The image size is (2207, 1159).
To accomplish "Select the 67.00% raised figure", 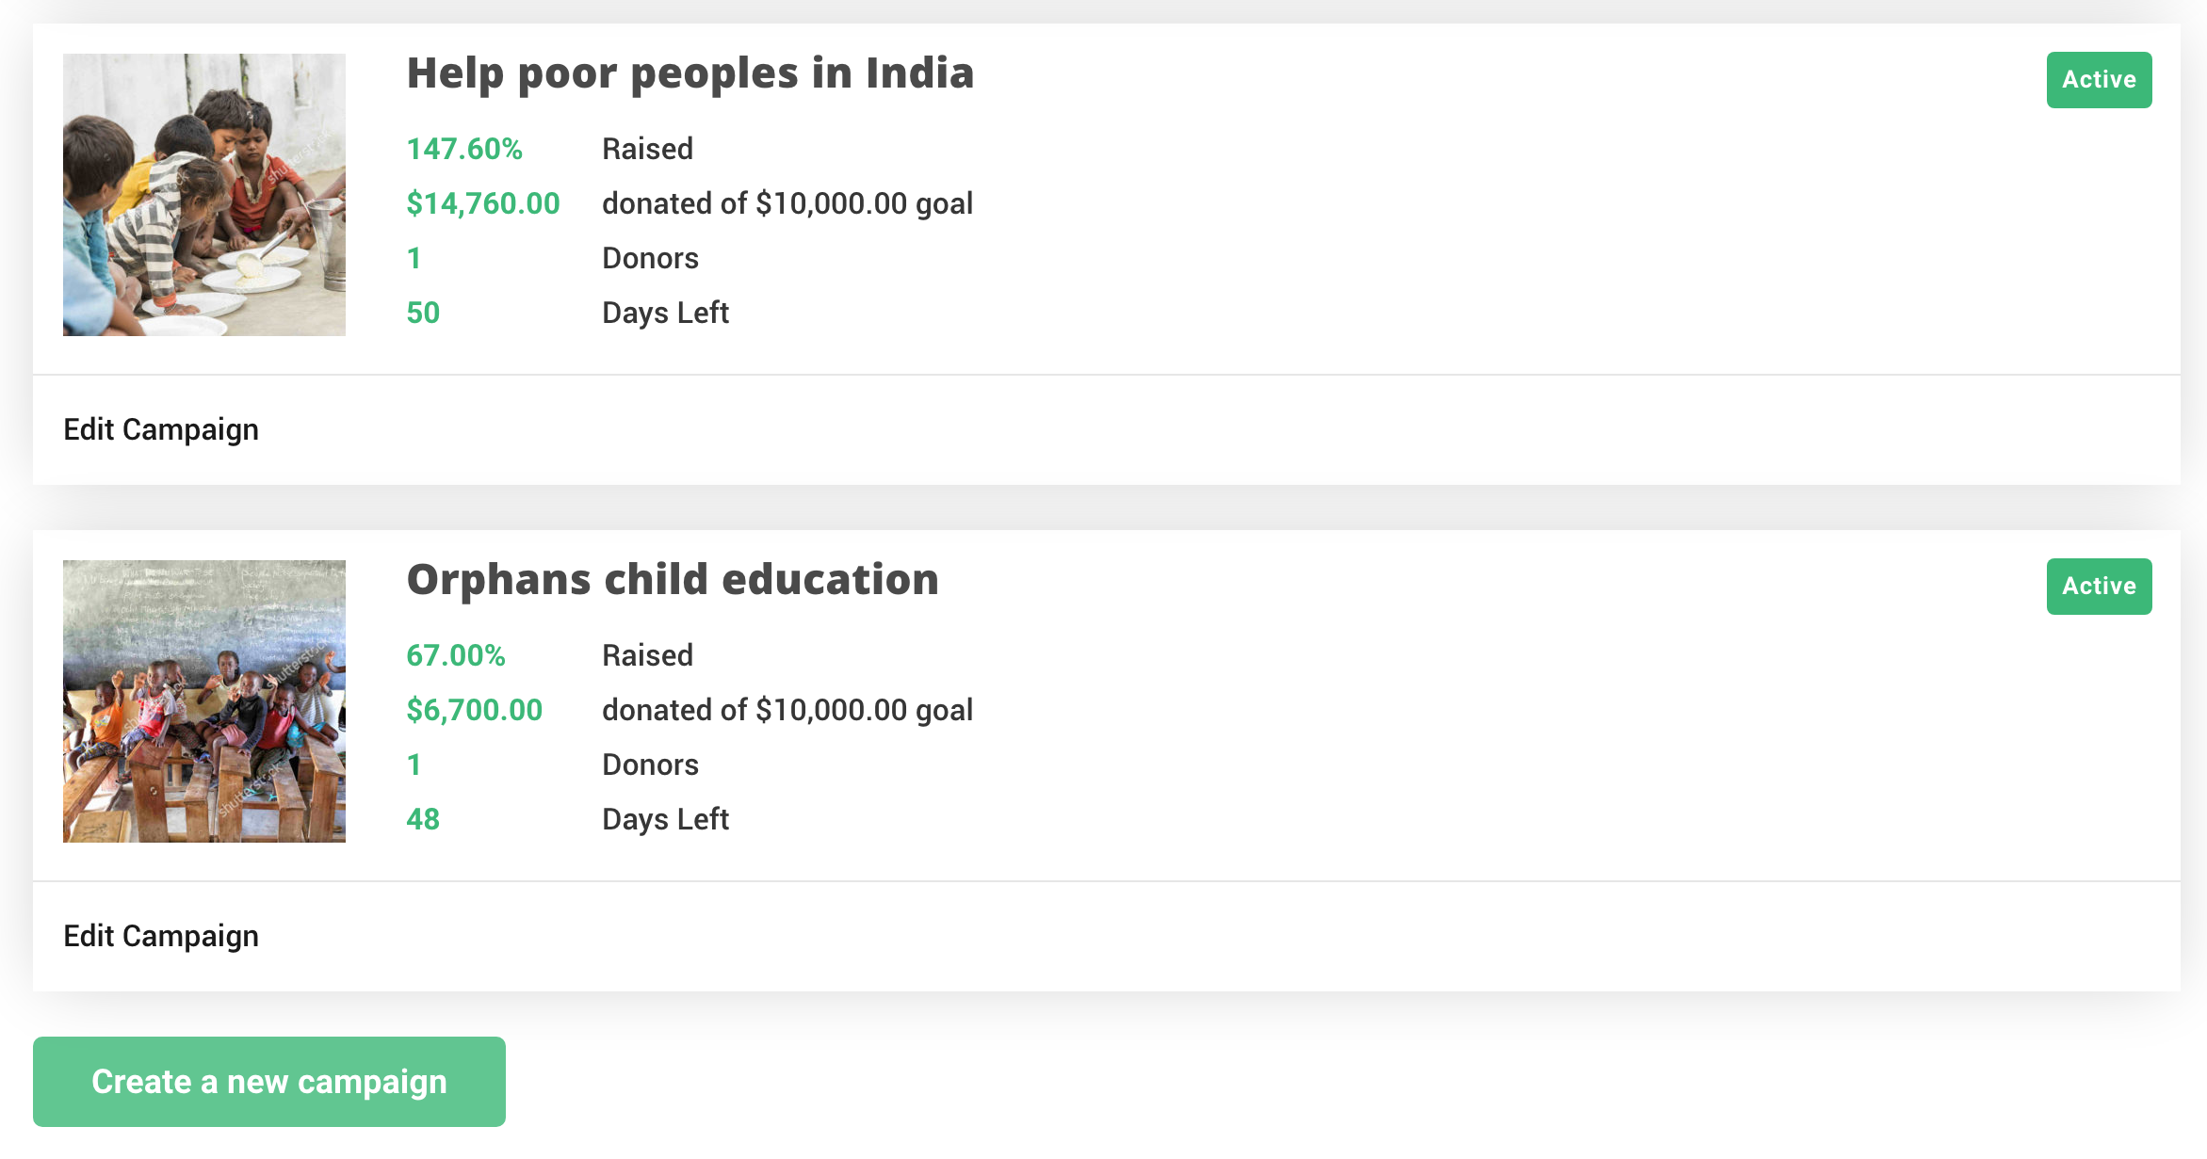I will point(456,655).
